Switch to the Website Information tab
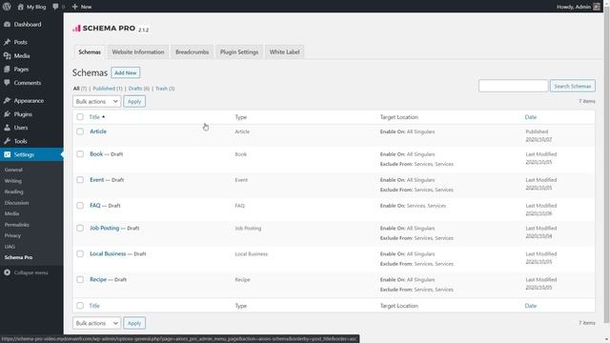Screen dimensions: 610x343 click(x=138, y=51)
